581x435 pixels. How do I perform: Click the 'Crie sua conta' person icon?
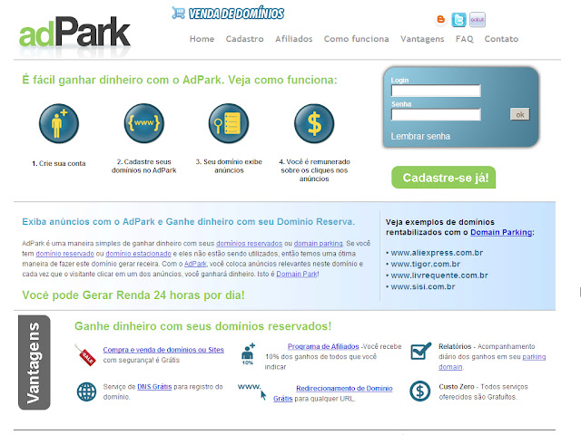[x=59, y=123]
